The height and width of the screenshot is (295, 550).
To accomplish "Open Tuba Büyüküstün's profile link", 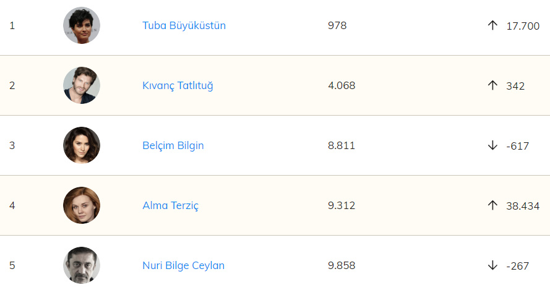I will [184, 25].
